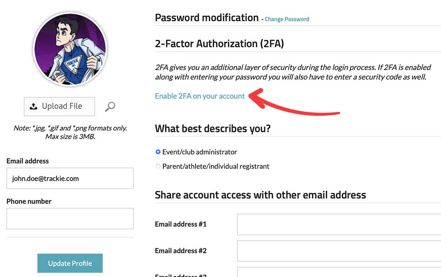Image resolution: width=441 pixels, height=277 pixels.
Task: Click the Phone number label
Action: [x=29, y=201]
